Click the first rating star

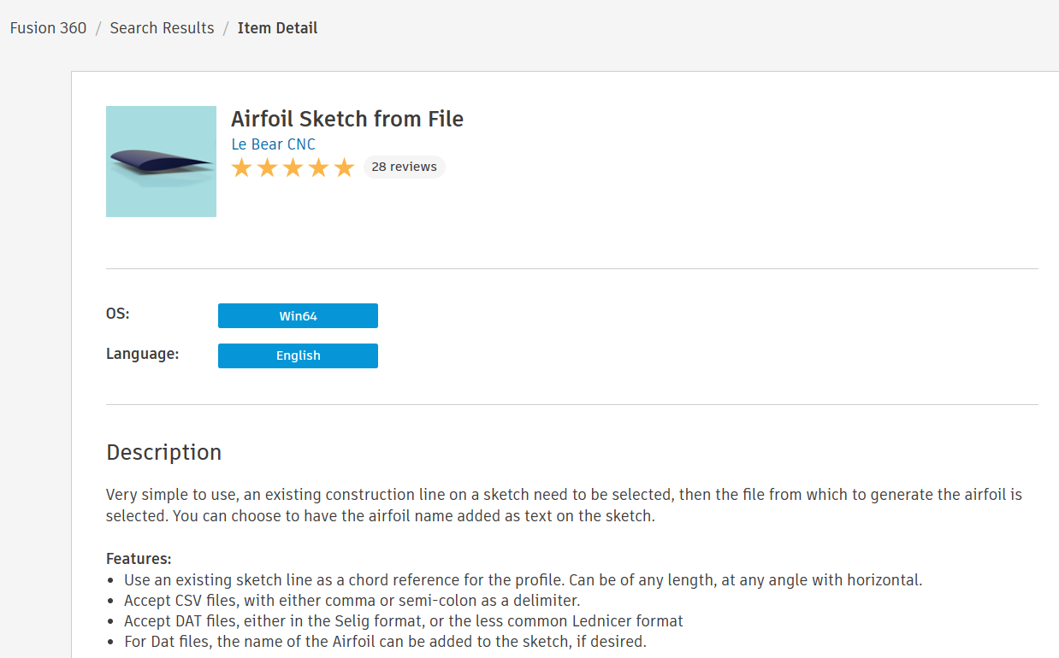coord(242,167)
